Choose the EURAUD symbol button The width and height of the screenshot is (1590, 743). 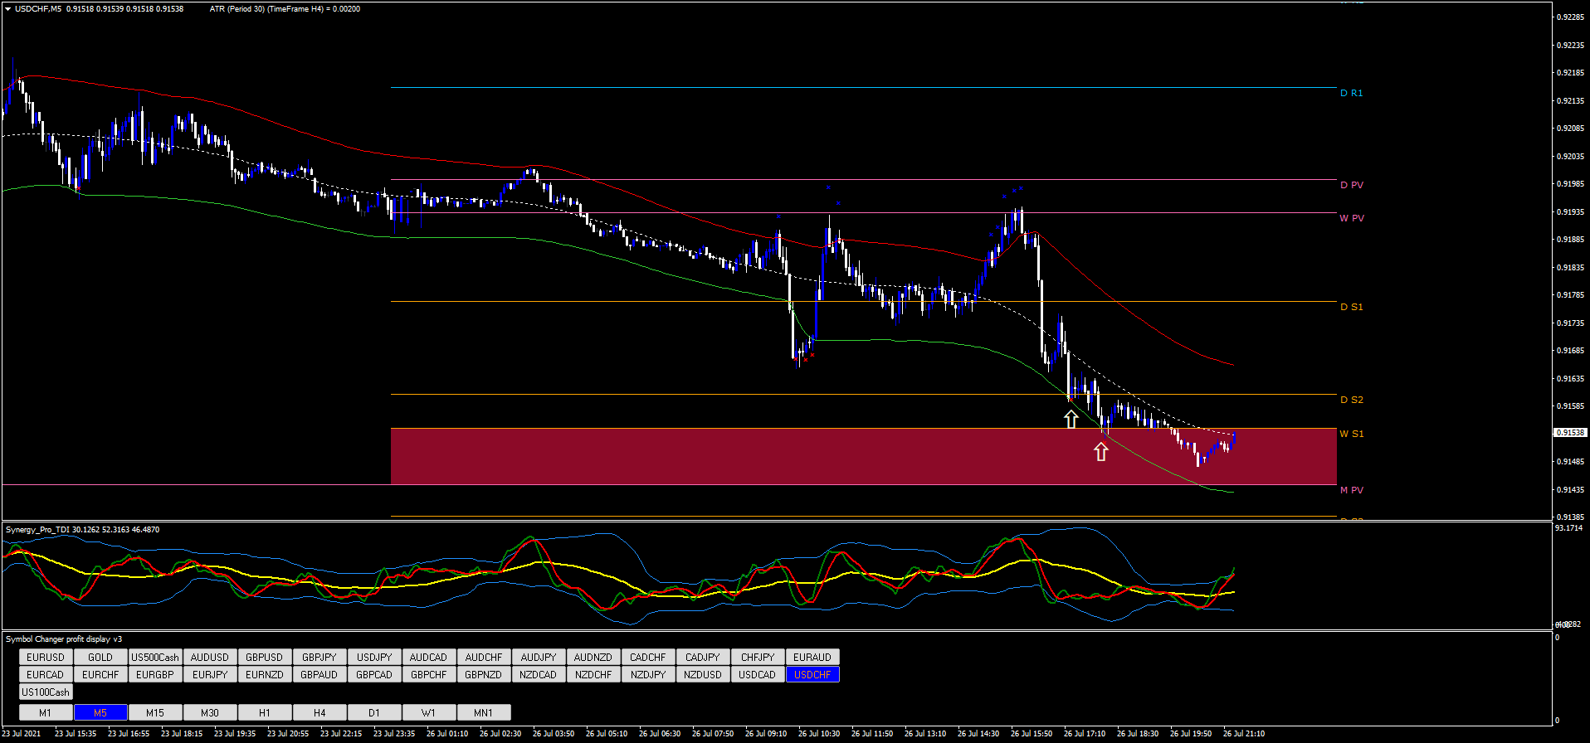(812, 658)
